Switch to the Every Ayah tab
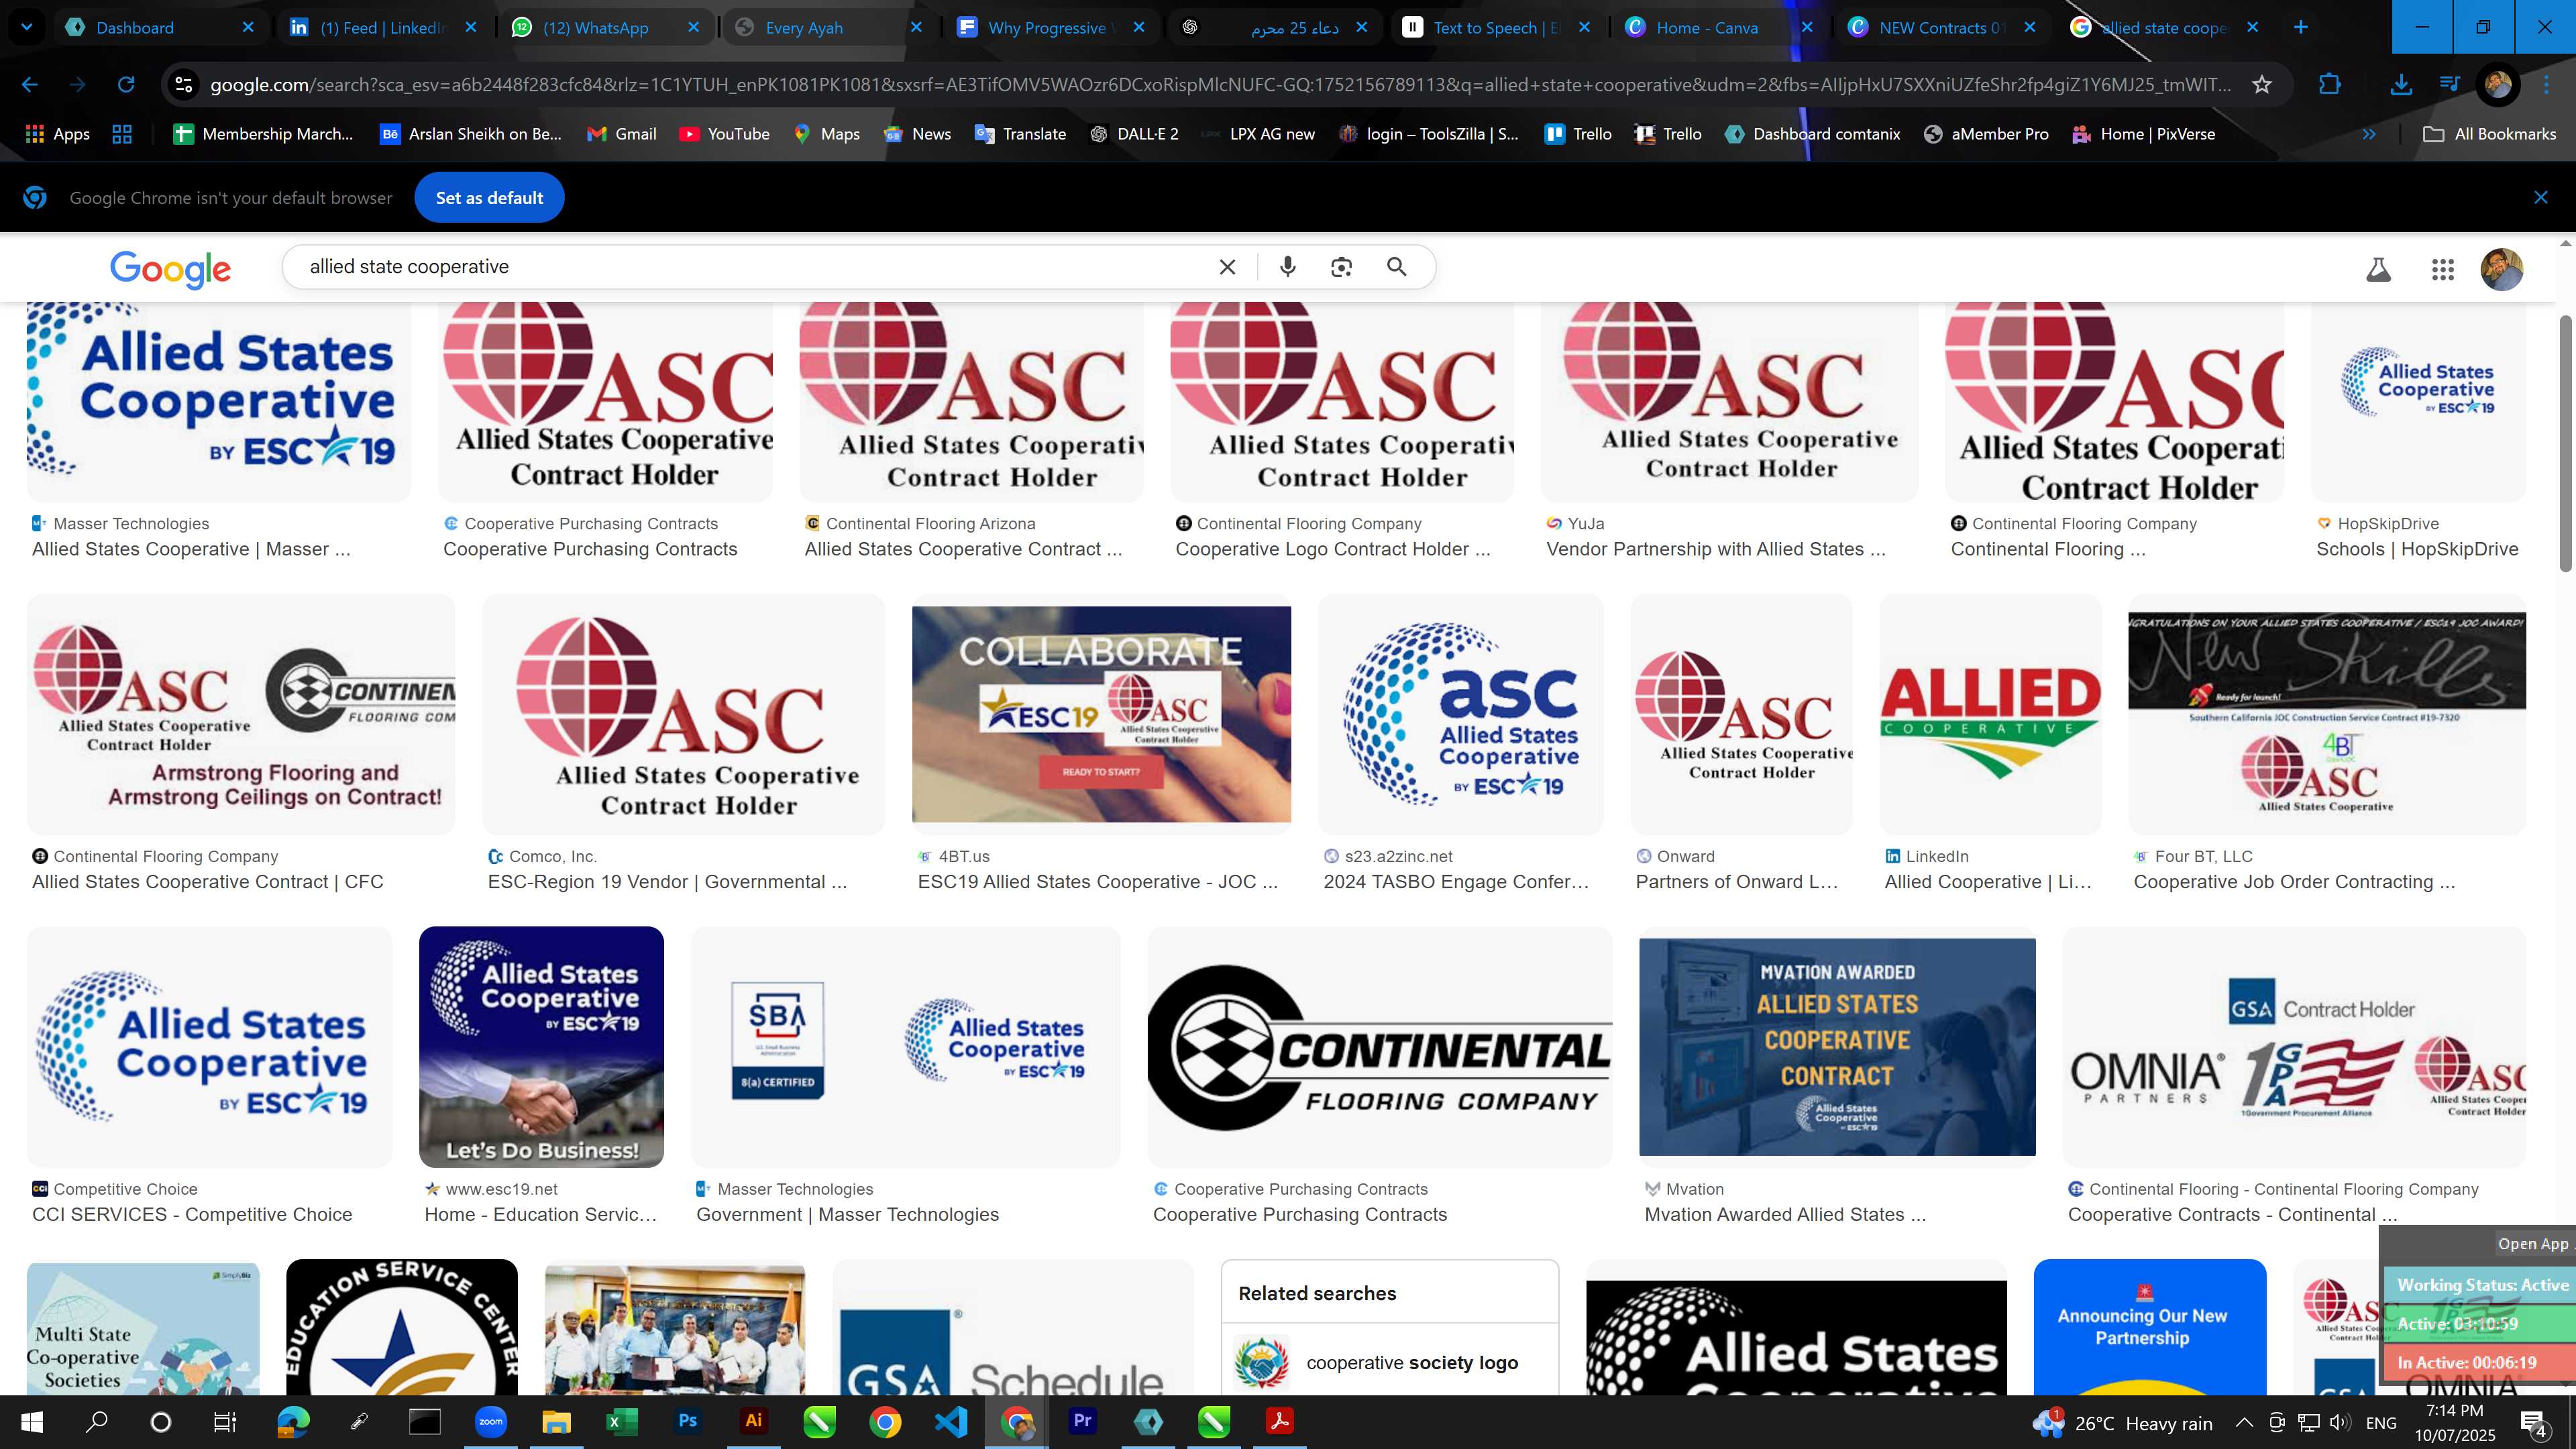This screenshot has height=1449, width=2576. 828,27
